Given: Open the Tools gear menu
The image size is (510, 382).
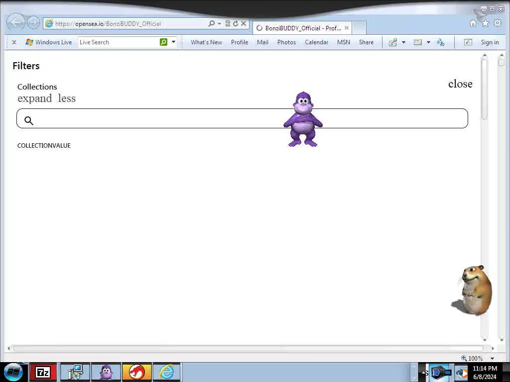Looking at the screenshot, I should [x=498, y=23].
